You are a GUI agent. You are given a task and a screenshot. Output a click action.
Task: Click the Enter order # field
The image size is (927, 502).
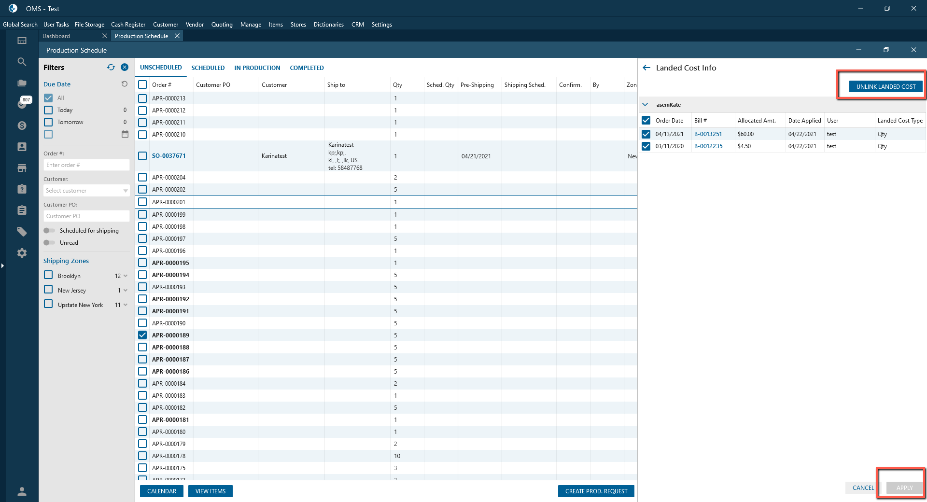click(86, 165)
